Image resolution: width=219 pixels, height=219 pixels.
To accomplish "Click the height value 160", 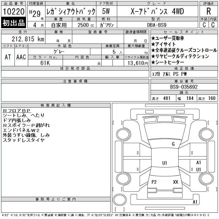I will pyautogui.click(x=212, y=98).
